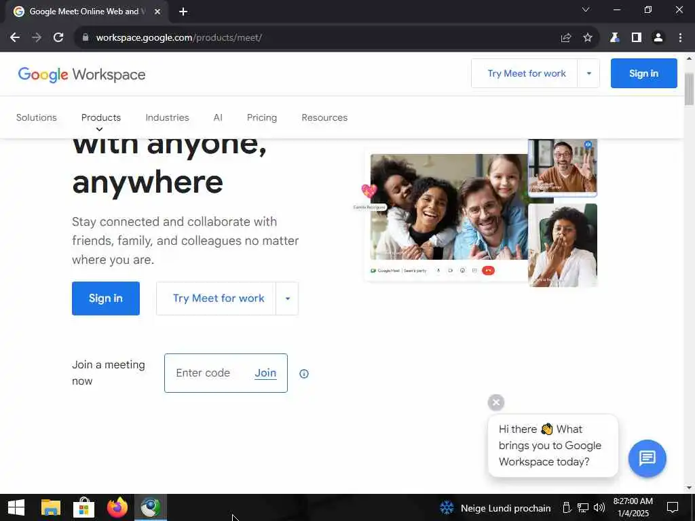The image size is (695, 521).
Task: Click the scrollbar down arrow
Action: point(689,488)
